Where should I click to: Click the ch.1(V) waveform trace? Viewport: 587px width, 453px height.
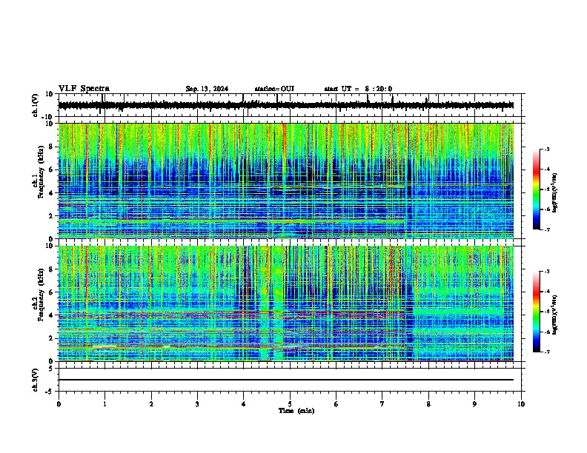(x=286, y=105)
